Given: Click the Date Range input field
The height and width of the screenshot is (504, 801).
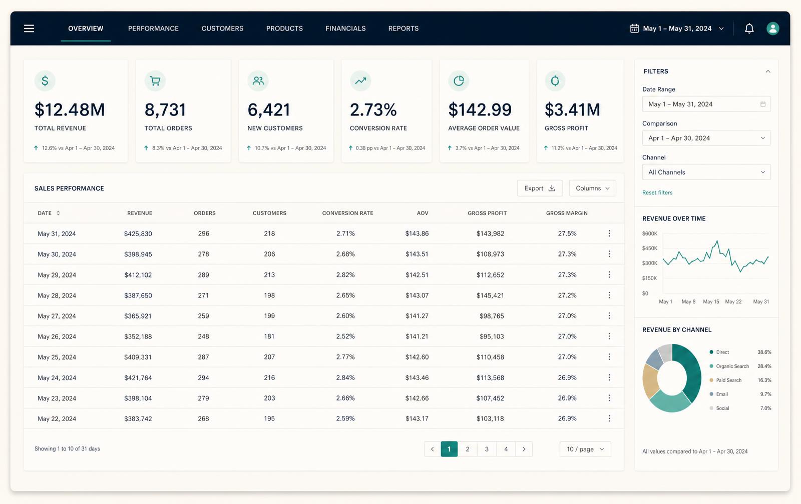Looking at the screenshot, I should 706,104.
